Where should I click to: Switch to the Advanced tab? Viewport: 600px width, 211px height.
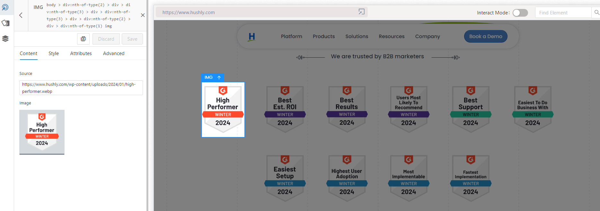[x=114, y=53]
